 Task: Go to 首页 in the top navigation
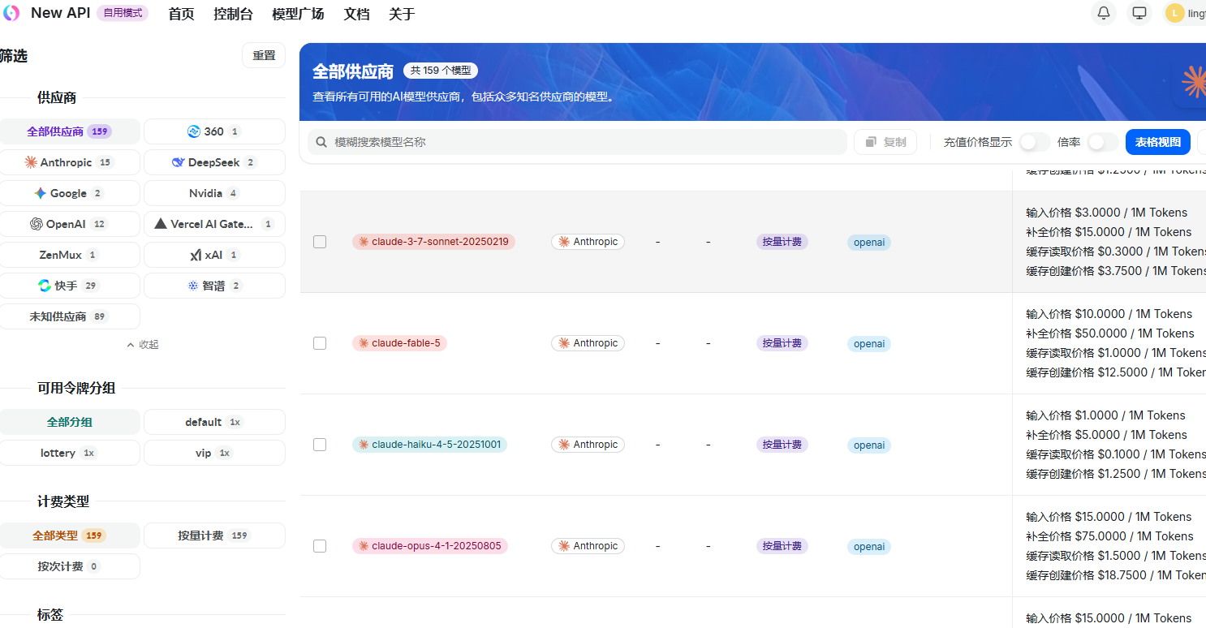[181, 14]
